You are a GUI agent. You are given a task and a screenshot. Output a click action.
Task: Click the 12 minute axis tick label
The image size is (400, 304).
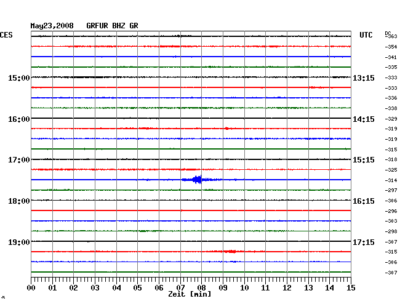click(x=287, y=288)
